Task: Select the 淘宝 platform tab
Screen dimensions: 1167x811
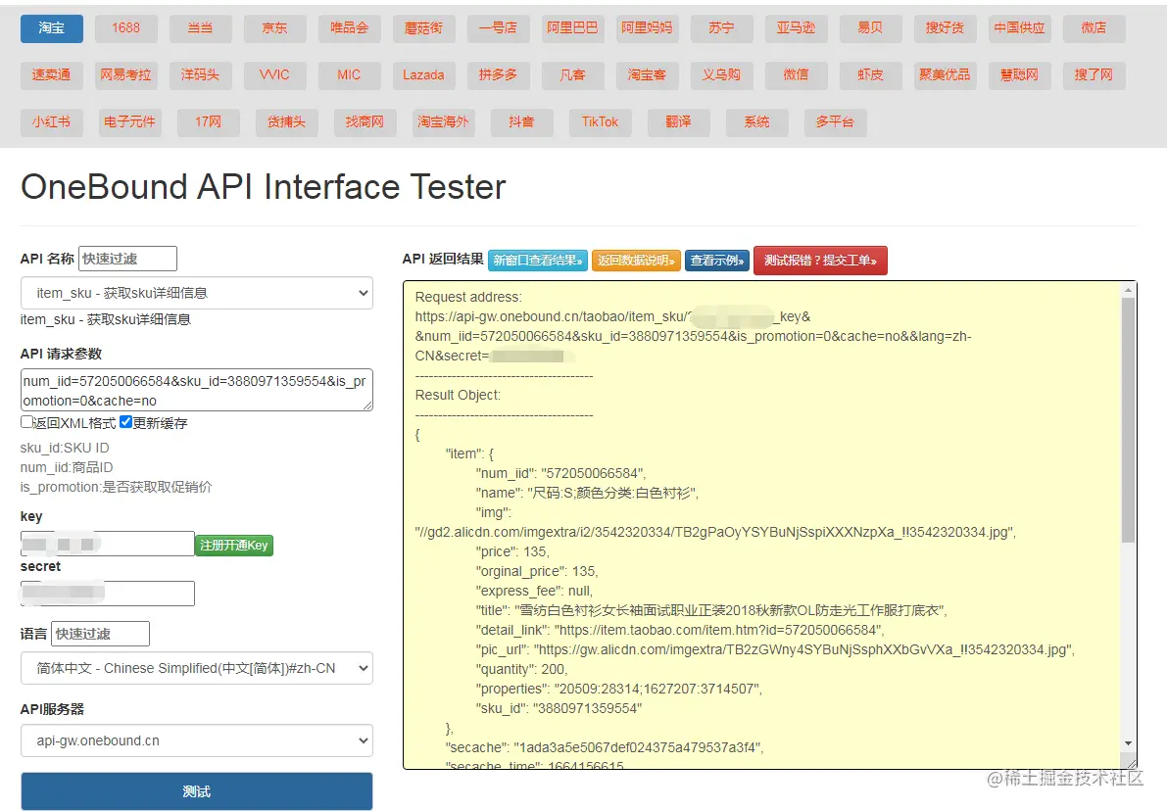Action: [x=52, y=28]
